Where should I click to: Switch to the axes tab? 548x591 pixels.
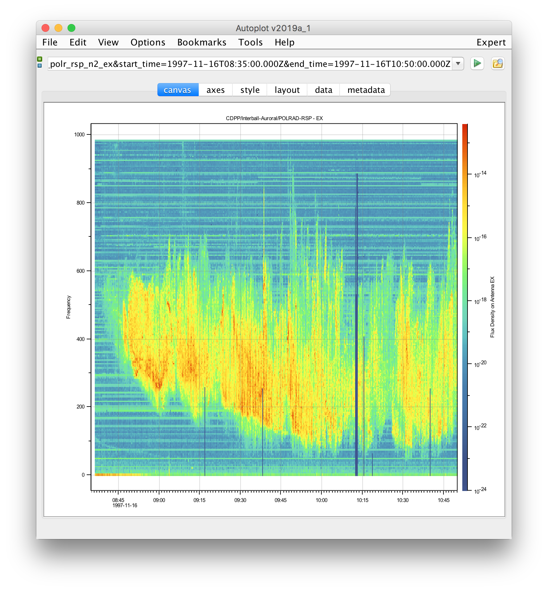215,90
